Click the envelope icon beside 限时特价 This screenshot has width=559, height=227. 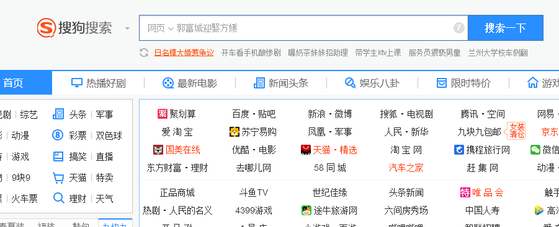pos(441,83)
